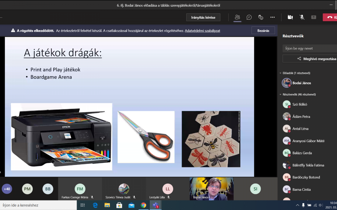
Task: Click Barna Cintia BC avatar in list
Action: (286, 189)
